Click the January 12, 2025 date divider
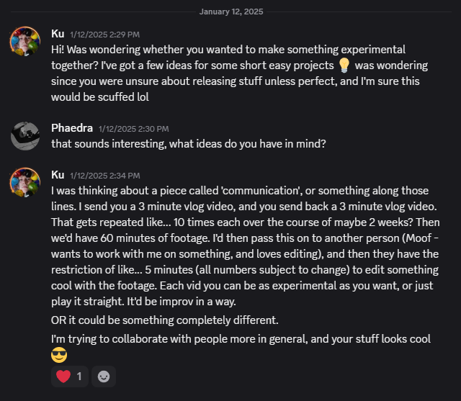Viewport: 461px width, 401px height. pyautogui.click(x=230, y=12)
